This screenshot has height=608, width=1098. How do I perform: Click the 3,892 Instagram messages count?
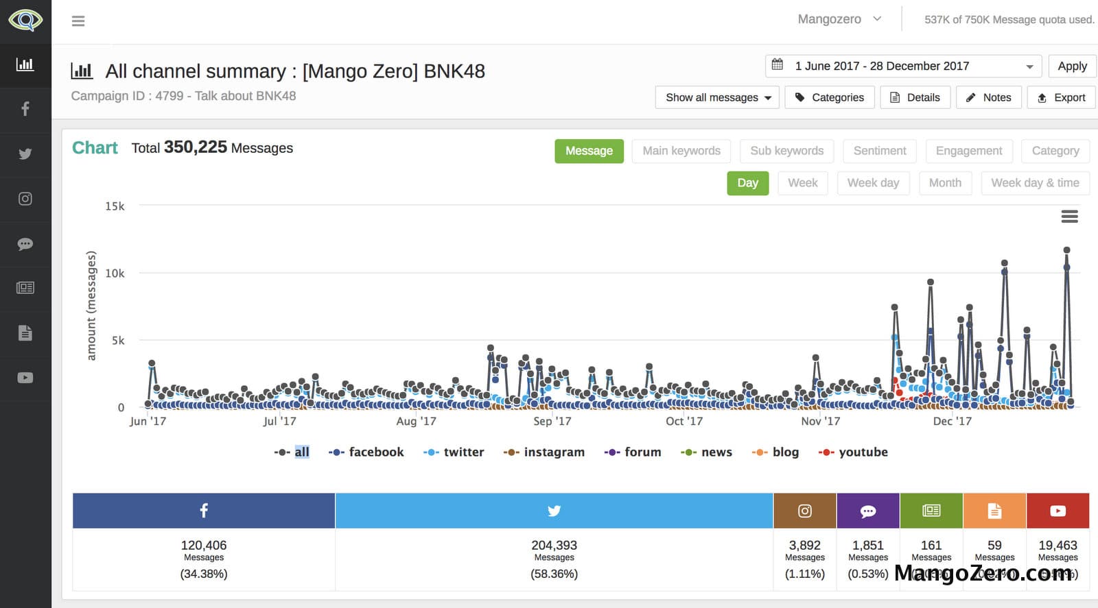tap(805, 545)
